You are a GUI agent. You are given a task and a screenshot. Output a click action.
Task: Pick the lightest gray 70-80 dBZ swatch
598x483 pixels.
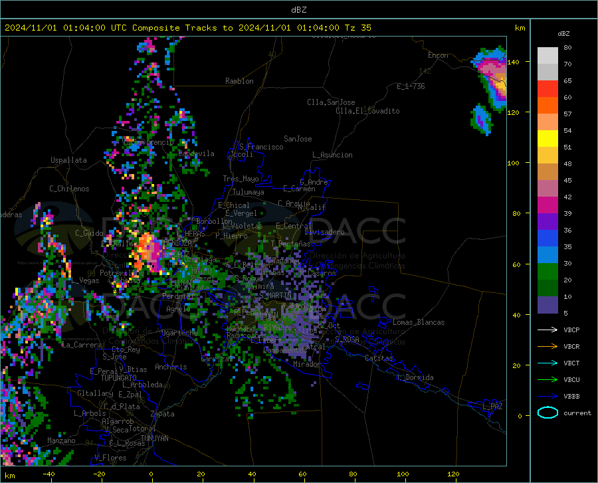coord(548,56)
